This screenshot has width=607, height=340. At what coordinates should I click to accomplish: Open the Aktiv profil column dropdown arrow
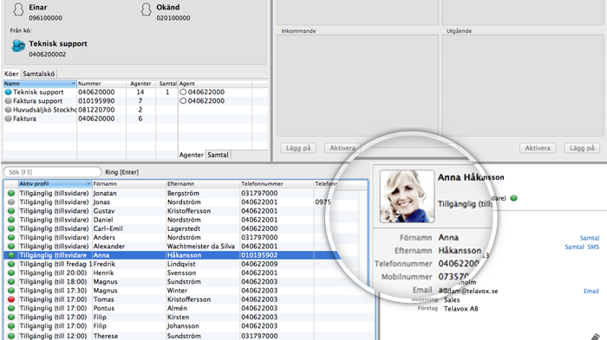(88, 184)
